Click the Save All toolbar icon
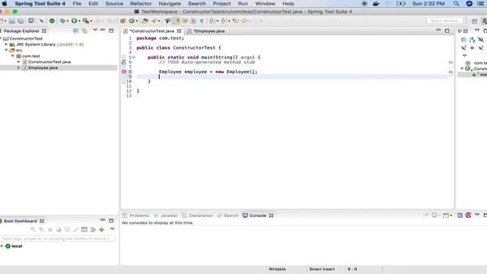This screenshot has width=487, height=274. (21, 21)
